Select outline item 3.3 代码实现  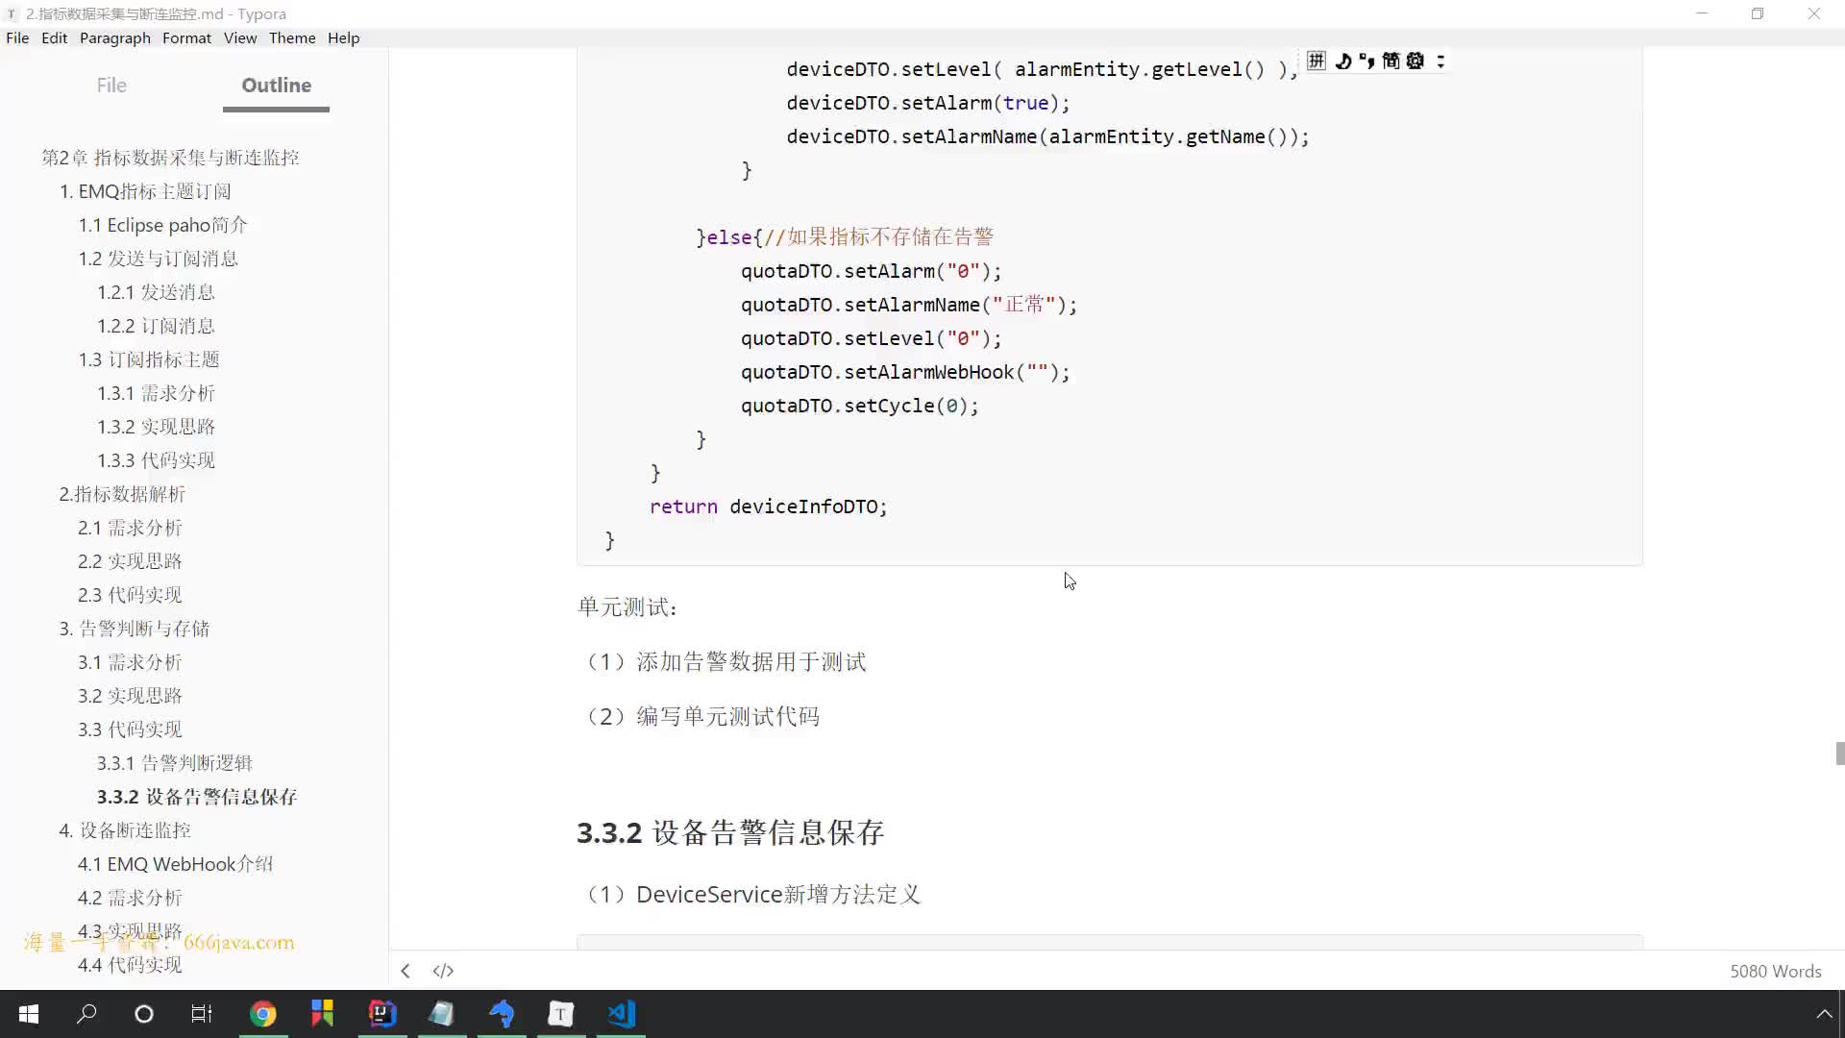pyautogui.click(x=130, y=729)
